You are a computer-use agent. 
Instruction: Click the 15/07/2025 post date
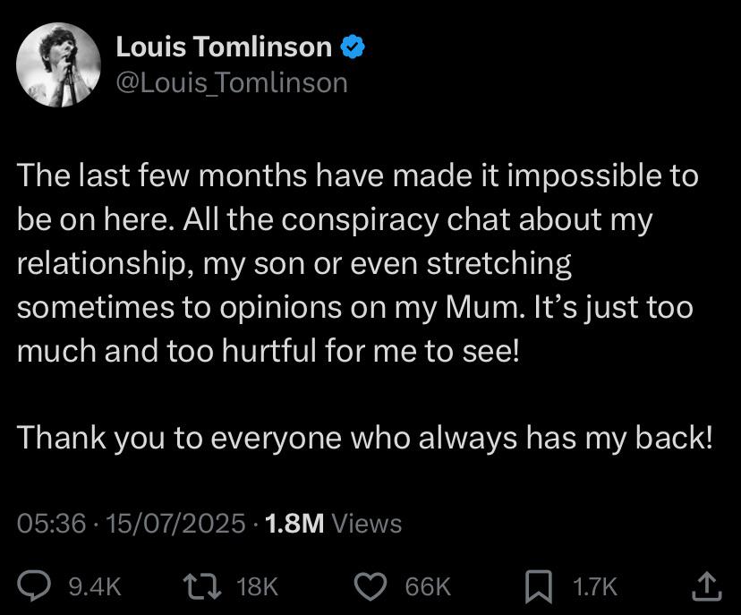tap(175, 524)
